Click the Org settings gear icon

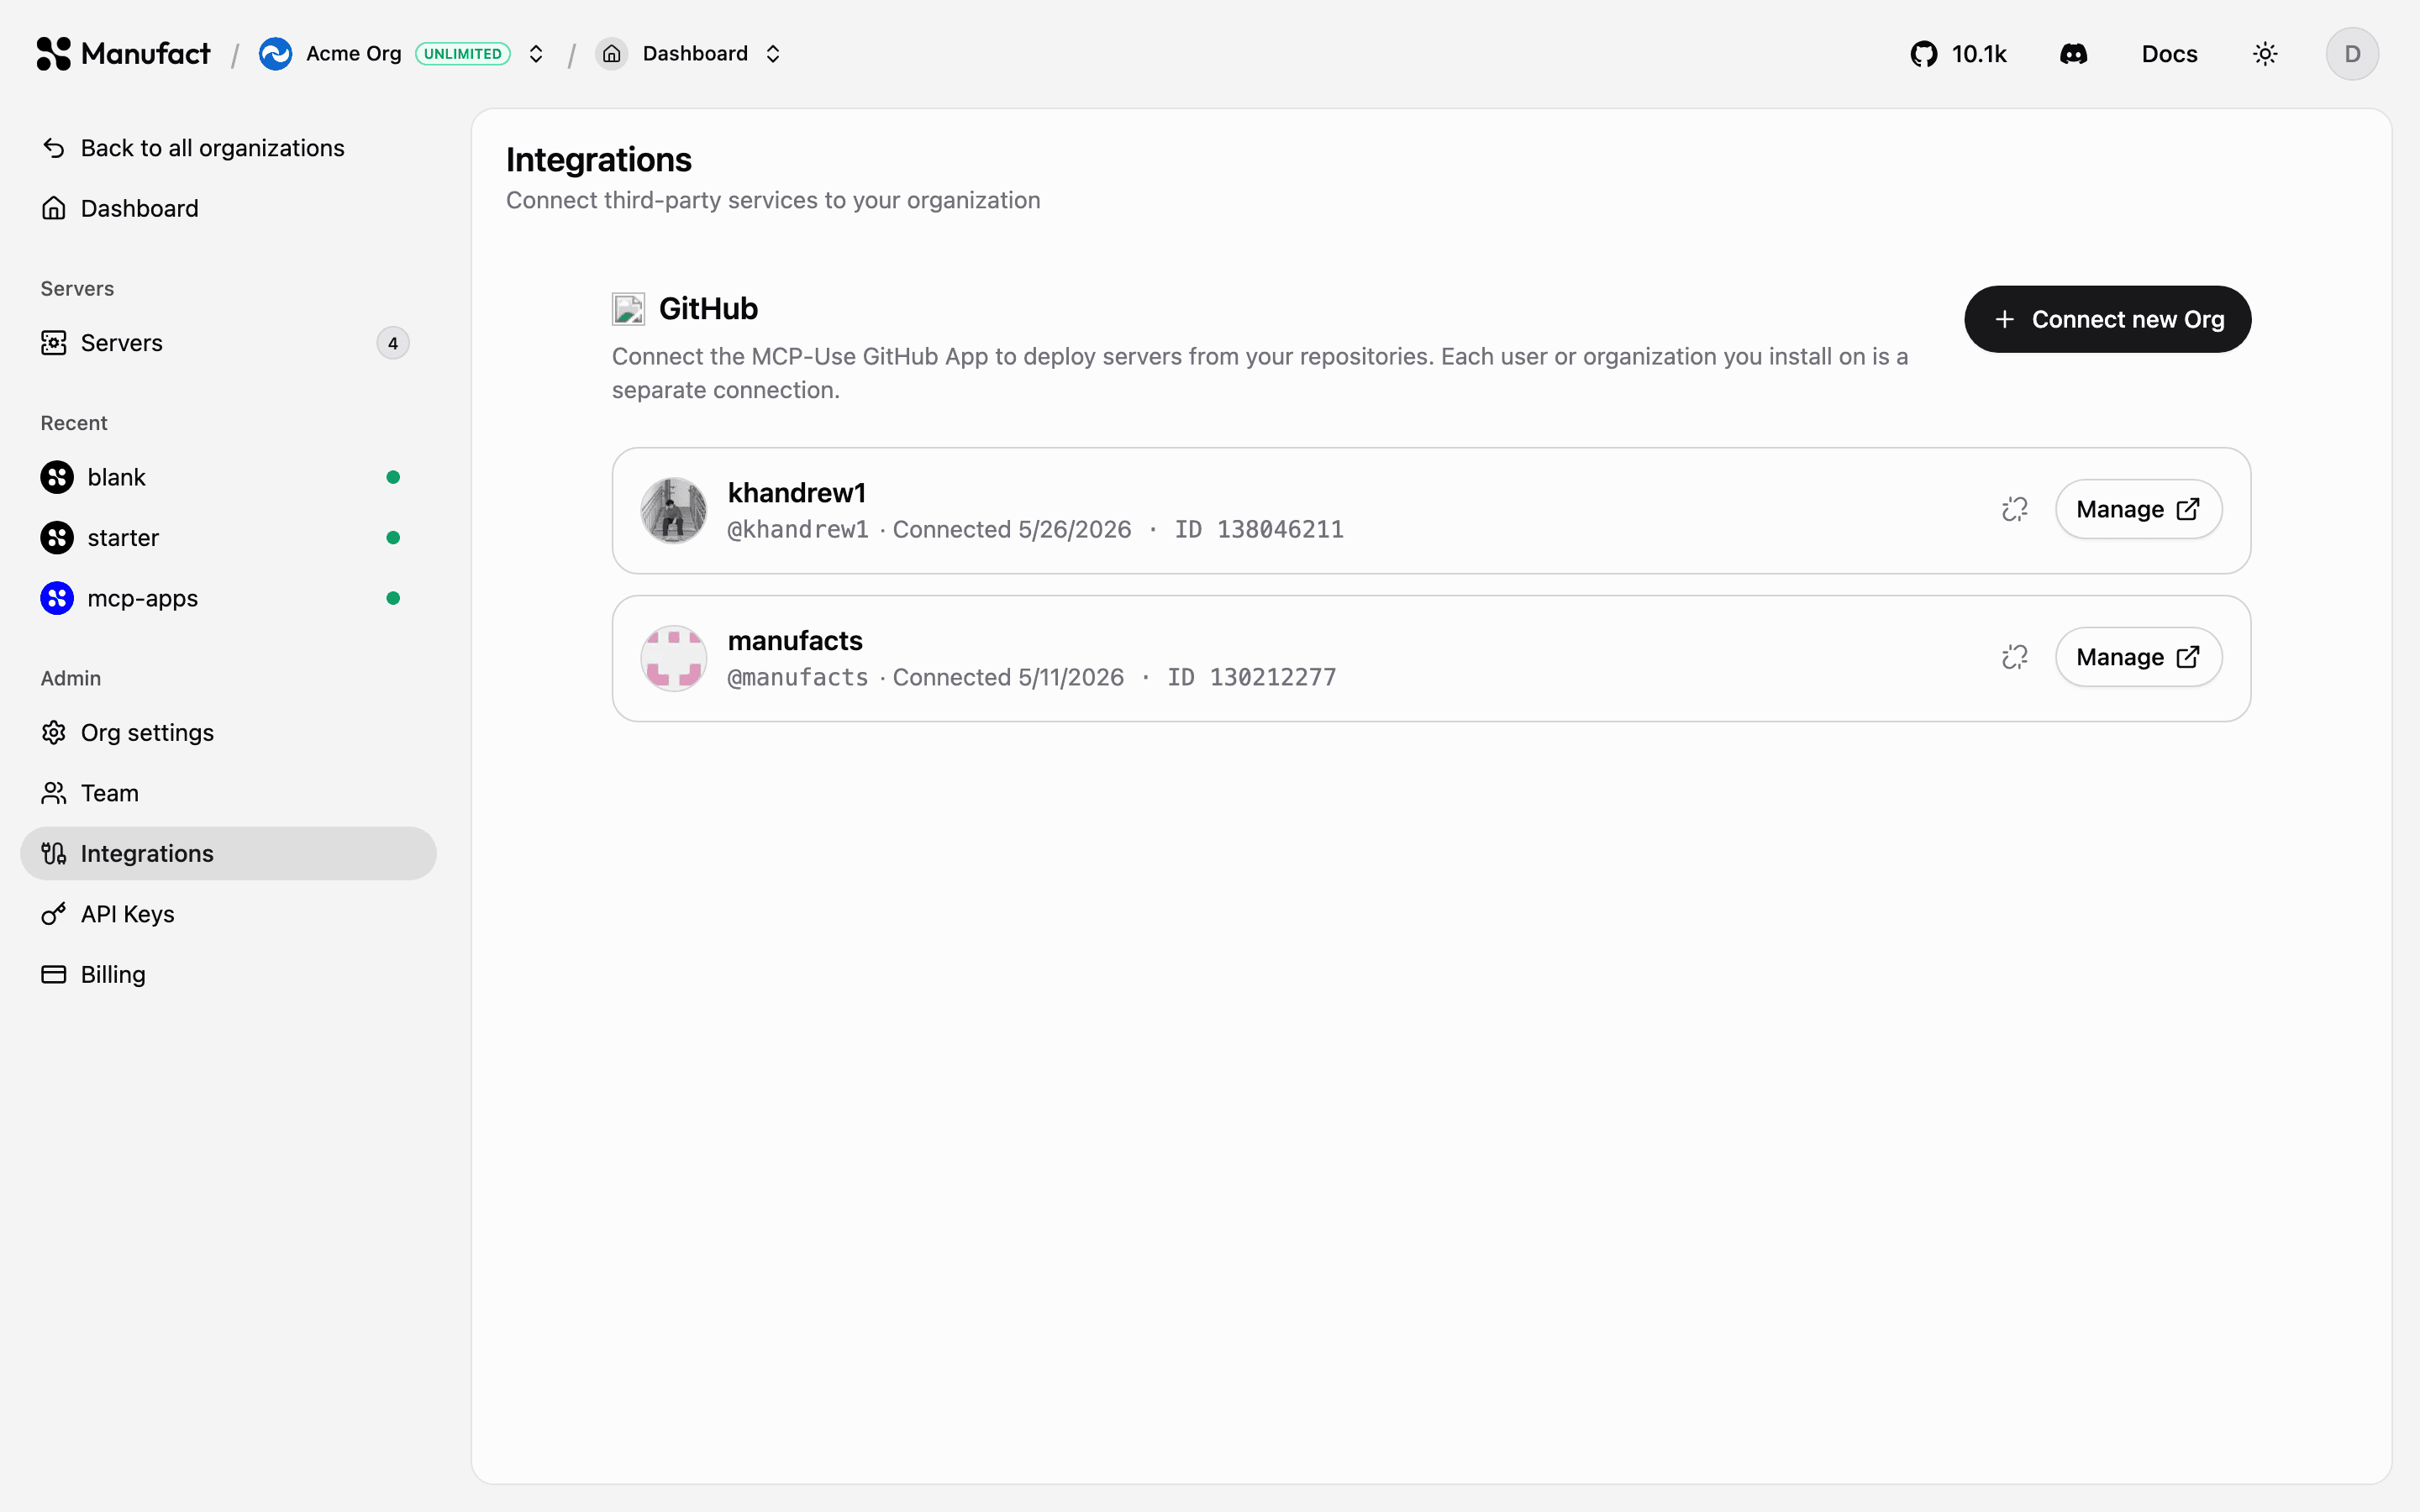tap(54, 733)
